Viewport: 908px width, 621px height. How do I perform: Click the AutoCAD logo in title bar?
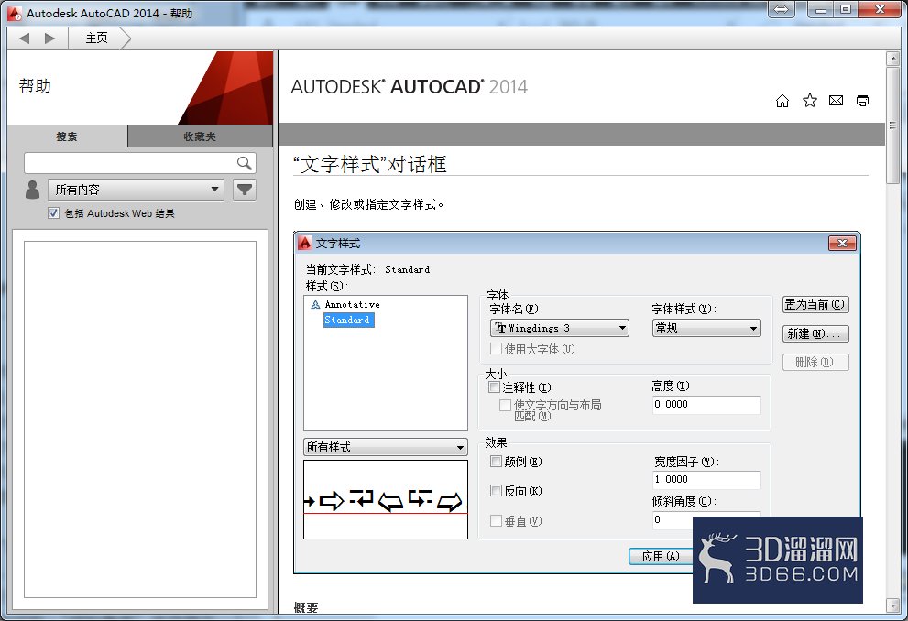pos(15,13)
